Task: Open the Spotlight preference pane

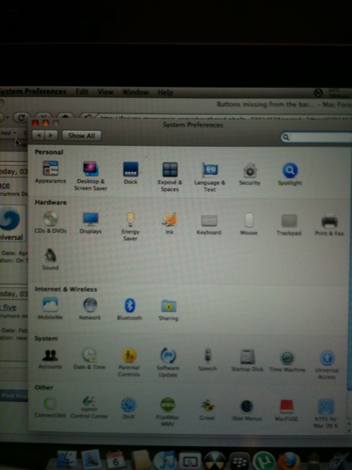Action: click(290, 174)
